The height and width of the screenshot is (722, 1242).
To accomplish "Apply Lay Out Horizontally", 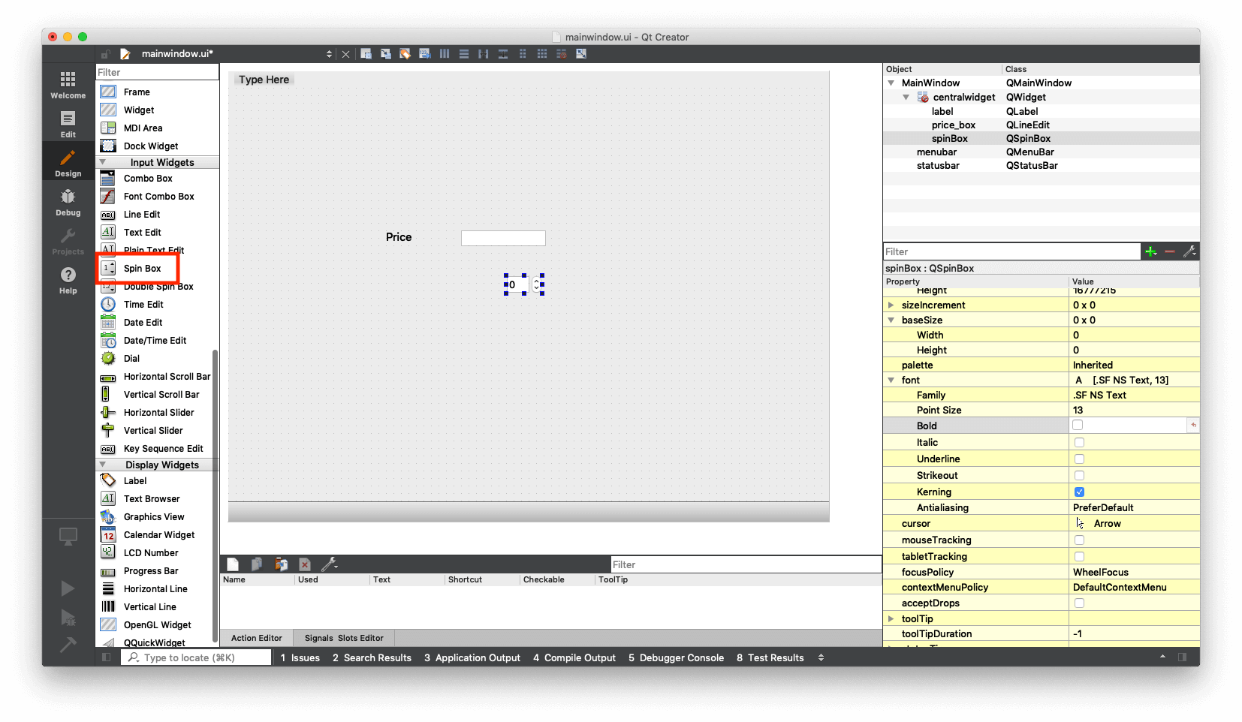I will (x=445, y=54).
